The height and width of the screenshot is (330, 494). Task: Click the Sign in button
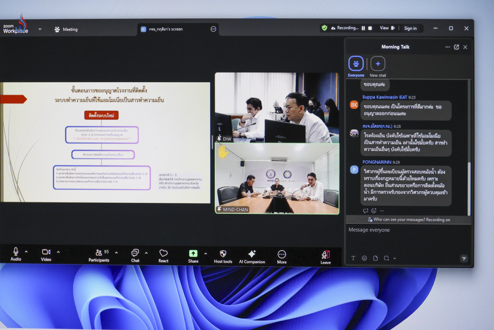(x=410, y=29)
